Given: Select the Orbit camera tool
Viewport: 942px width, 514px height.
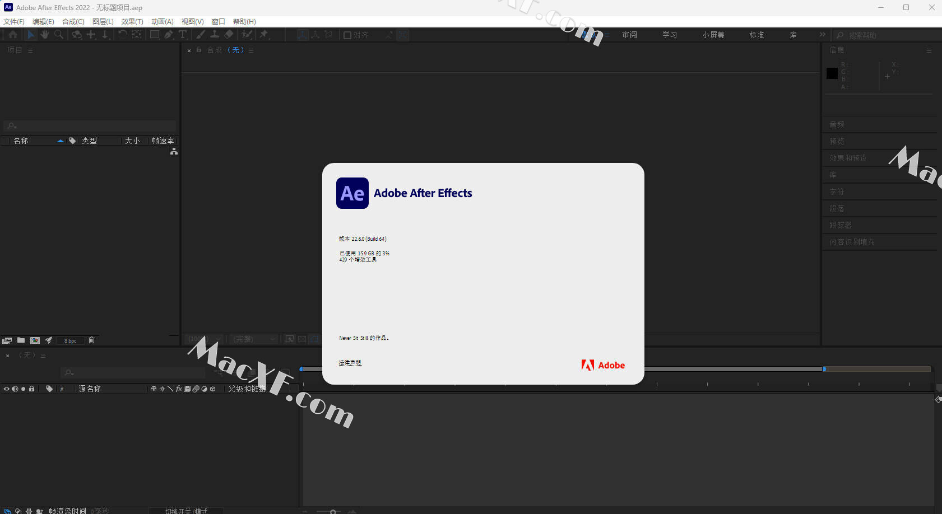Looking at the screenshot, I should (x=76, y=35).
